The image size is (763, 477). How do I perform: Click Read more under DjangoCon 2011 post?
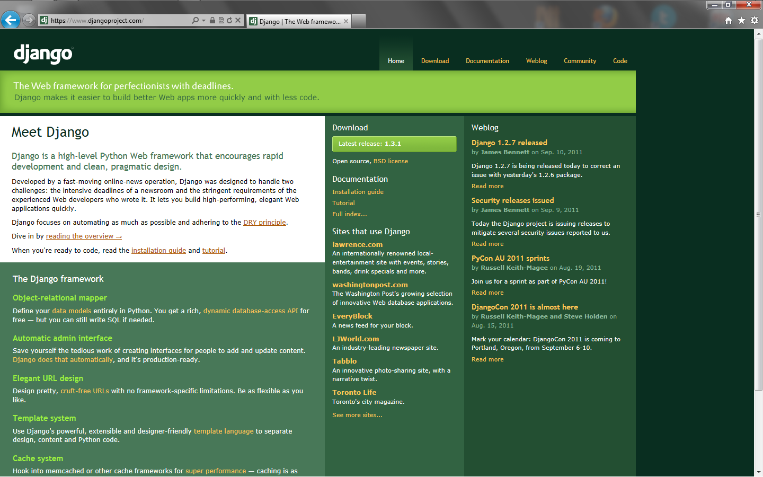pyautogui.click(x=487, y=359)
